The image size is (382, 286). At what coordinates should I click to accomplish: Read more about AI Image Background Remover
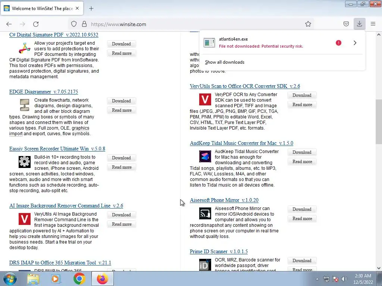click(x=122, y=224)
